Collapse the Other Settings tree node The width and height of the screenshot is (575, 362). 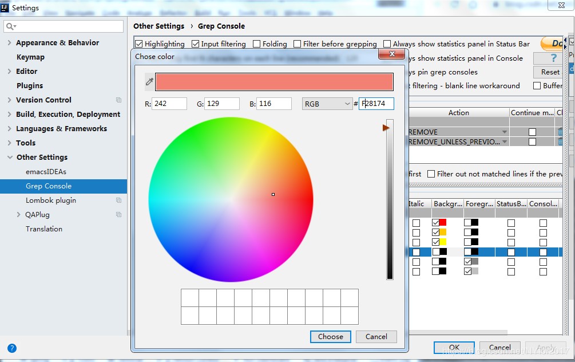click(10, 157)
